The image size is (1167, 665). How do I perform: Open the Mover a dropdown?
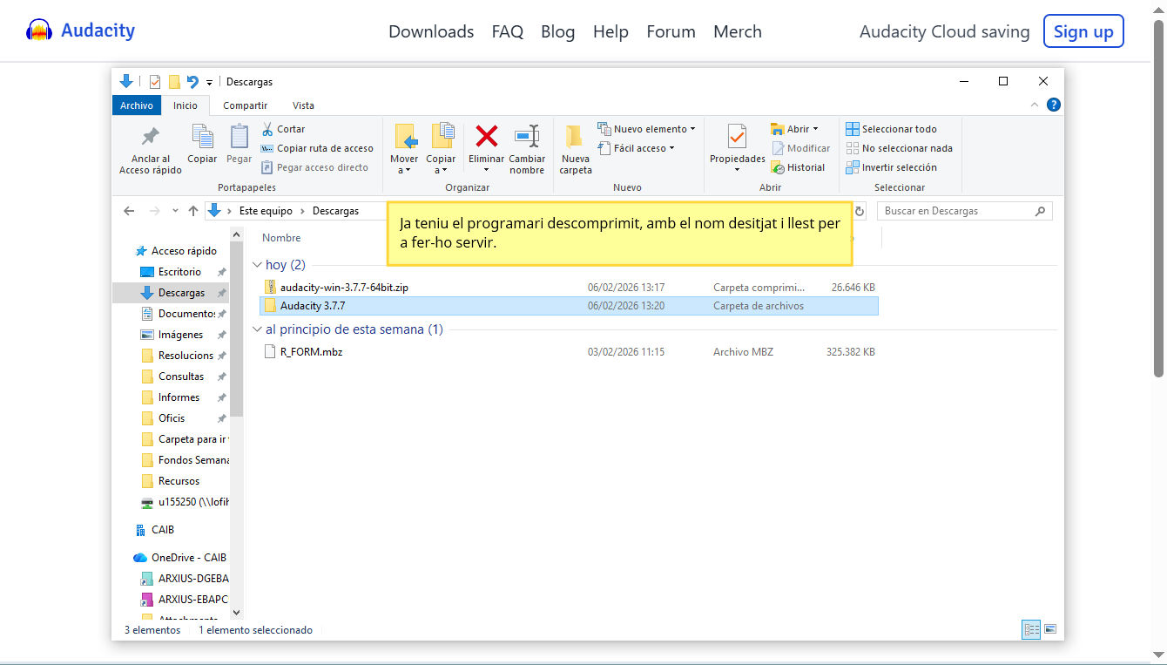404,170
